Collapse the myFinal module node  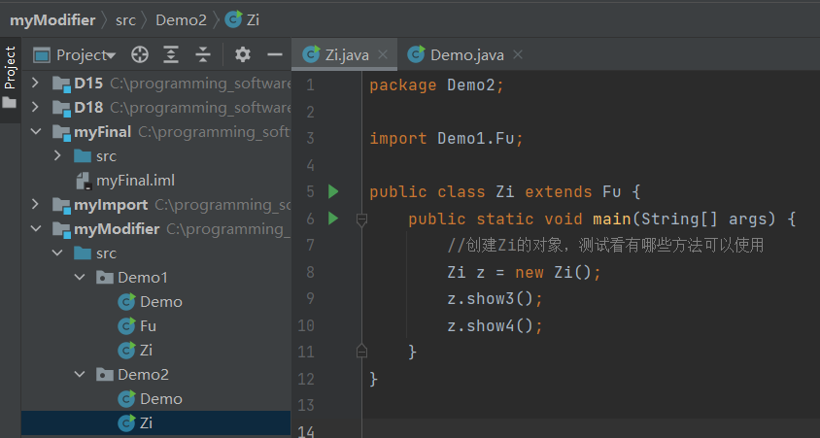(x=36, y=131)
